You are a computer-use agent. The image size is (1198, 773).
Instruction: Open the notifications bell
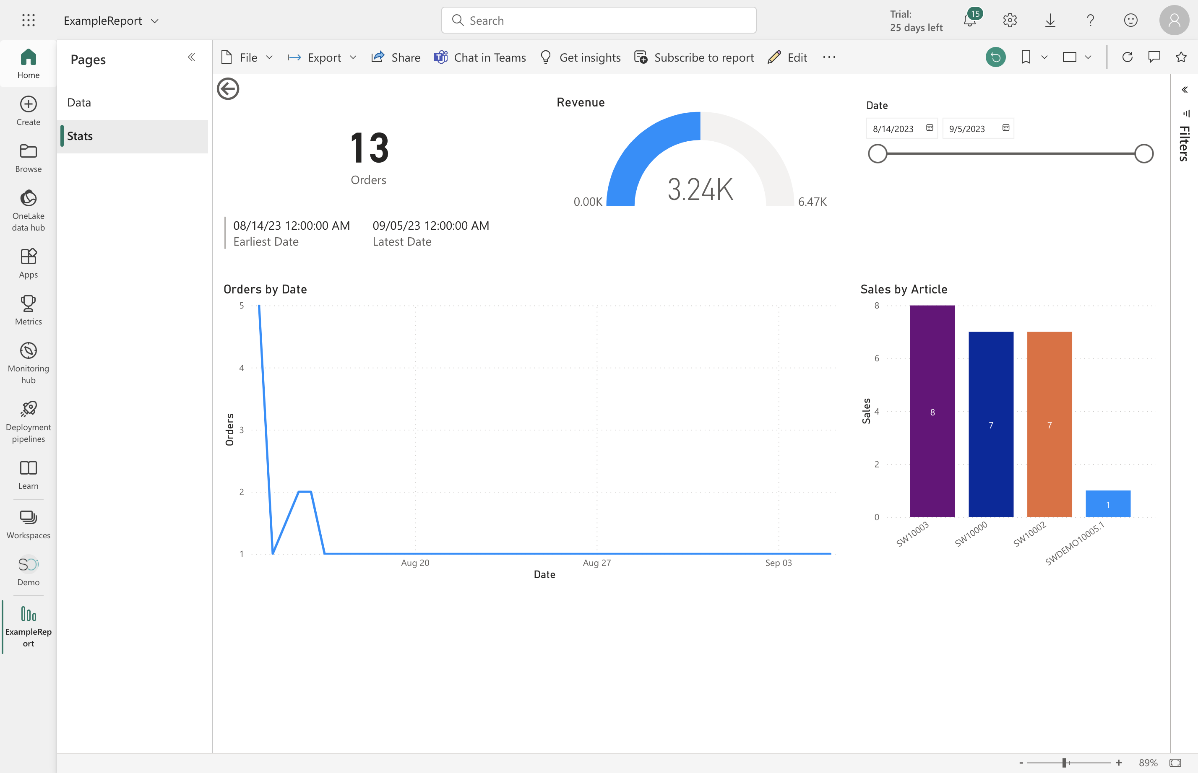[969, 21]
